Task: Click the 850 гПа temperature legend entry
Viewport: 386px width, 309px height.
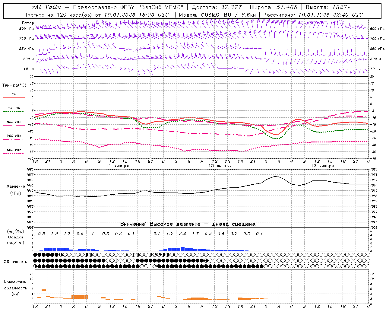Action: tap(14, 122)
